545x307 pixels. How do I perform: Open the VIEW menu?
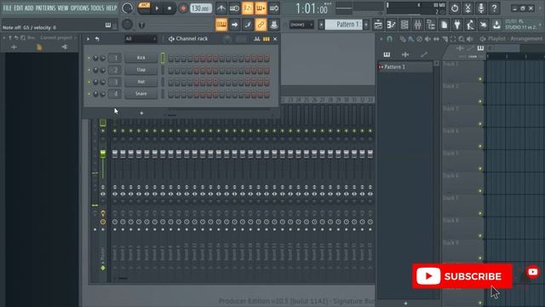coord(63,8)
